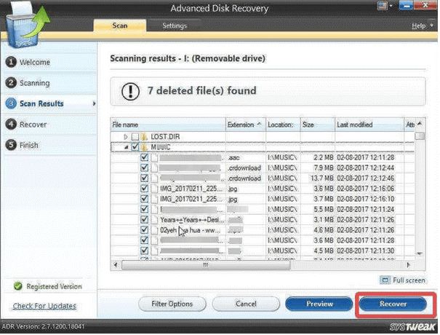Click file icon of 02yeh hua row
Viewport: 440px width, 335px height.
click(154, 230)
